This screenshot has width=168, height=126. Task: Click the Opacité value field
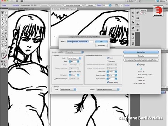tap(106, 5)
